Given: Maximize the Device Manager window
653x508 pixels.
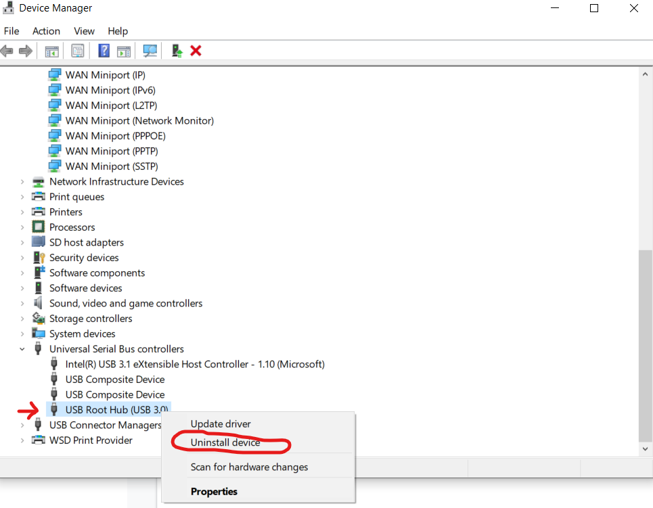Looking at the screenshot, I should point(594,8).
